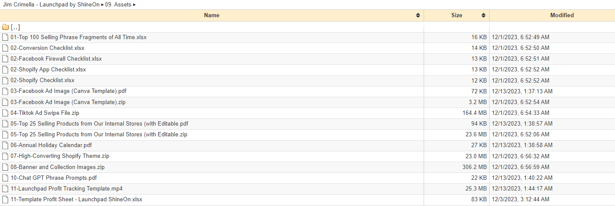615x206 pixels.
Task: Expand breadcrumb arrow after 09. Assets
Action: (134, 5)
